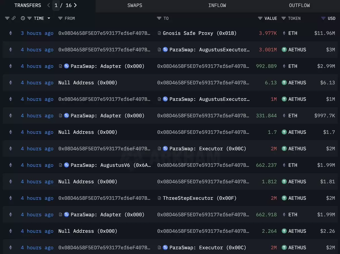Click the filter icon at the header's far left

tap(7, 18)
